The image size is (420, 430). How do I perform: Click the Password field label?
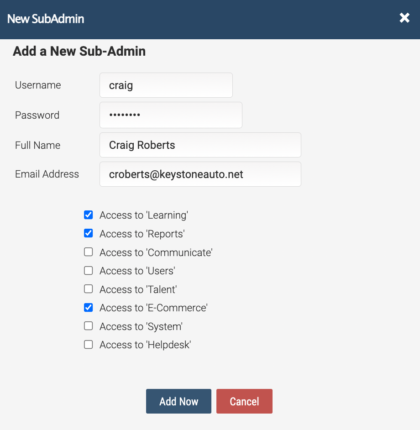click(37, 115)
